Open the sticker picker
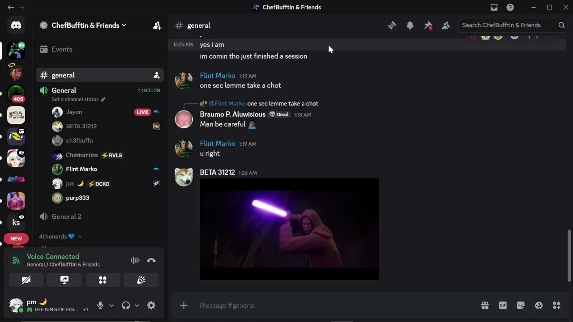Viewport: 573px width, 322px height. point(521,305)
